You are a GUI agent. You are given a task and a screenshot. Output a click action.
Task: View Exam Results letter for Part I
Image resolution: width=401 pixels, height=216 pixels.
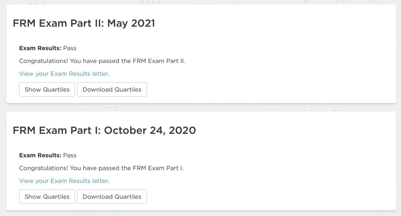point(63,181)
